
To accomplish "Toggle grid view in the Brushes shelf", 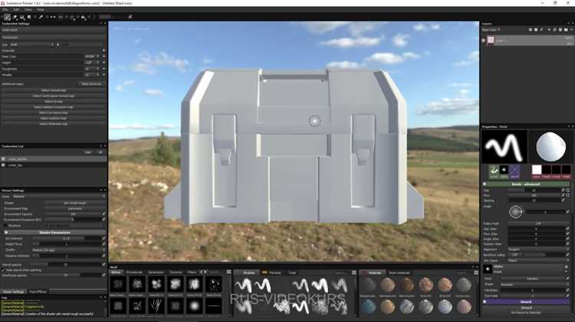I will pos(354,272).
